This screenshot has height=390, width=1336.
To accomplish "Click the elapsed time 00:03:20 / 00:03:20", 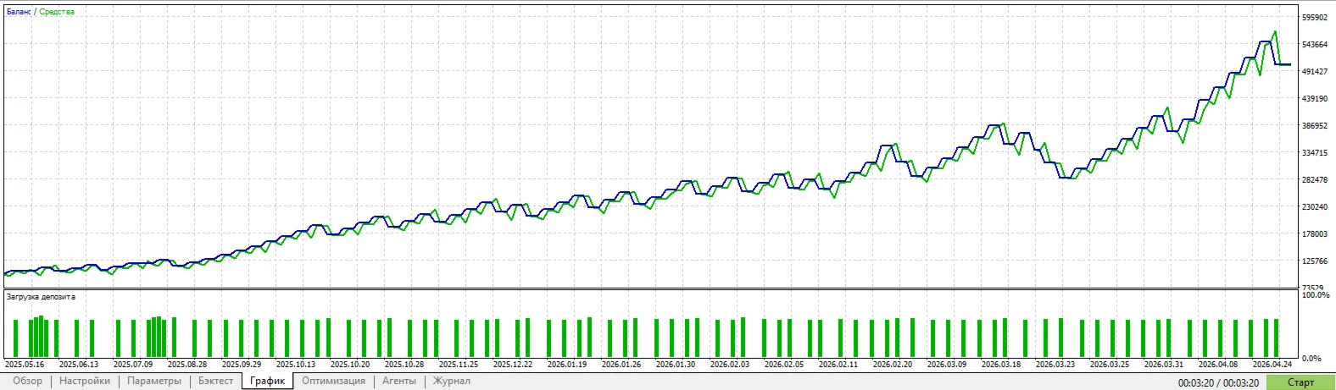I will pos(1218,383).
